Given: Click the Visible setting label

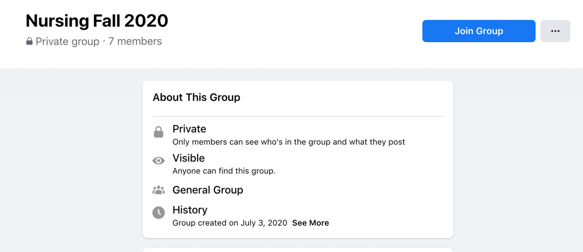Looking at the screenshot, I should [189, 158].
